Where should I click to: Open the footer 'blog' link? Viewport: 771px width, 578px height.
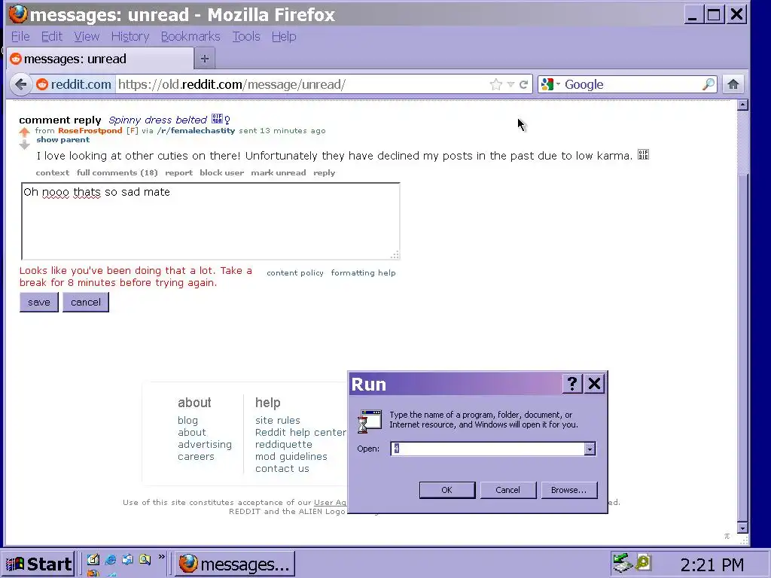[187, 420]
